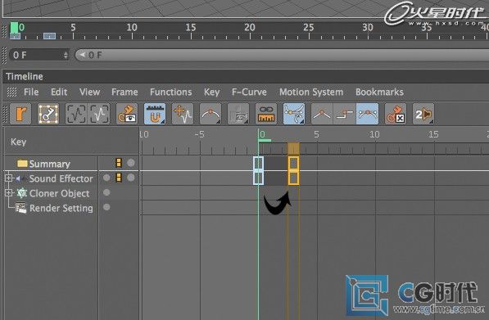Activate the key selection tool icon
489x320 pixels.
48,114
